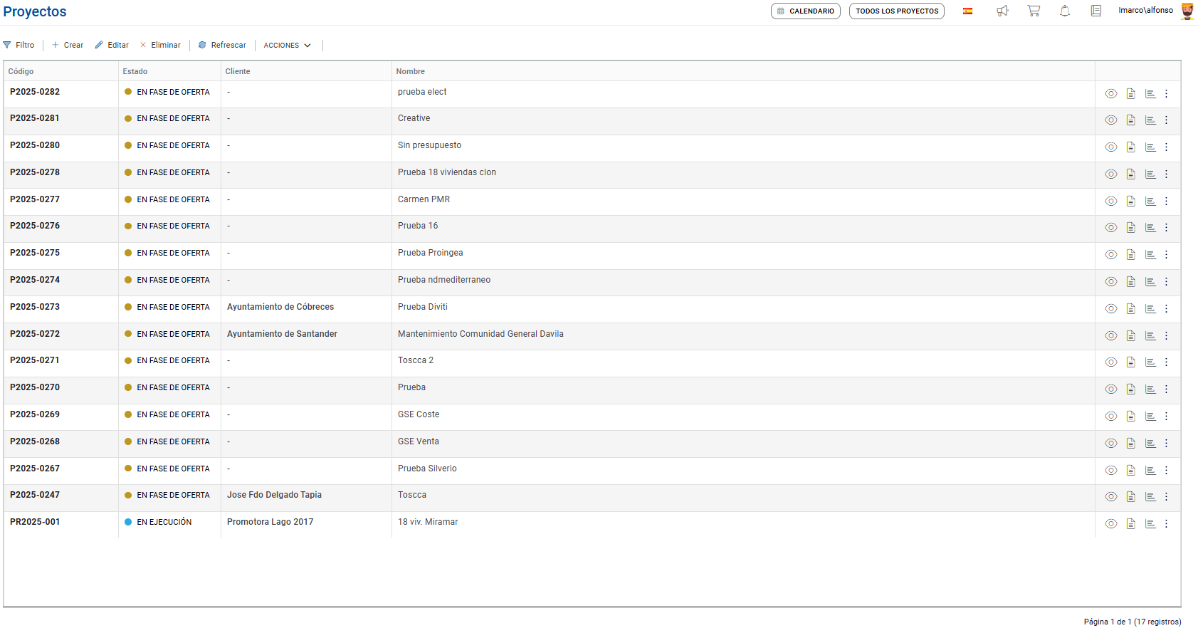The image size is (1198, 633).
Task: Click eye icon for Prueba Diviti row
Action: pos(1111,309)
